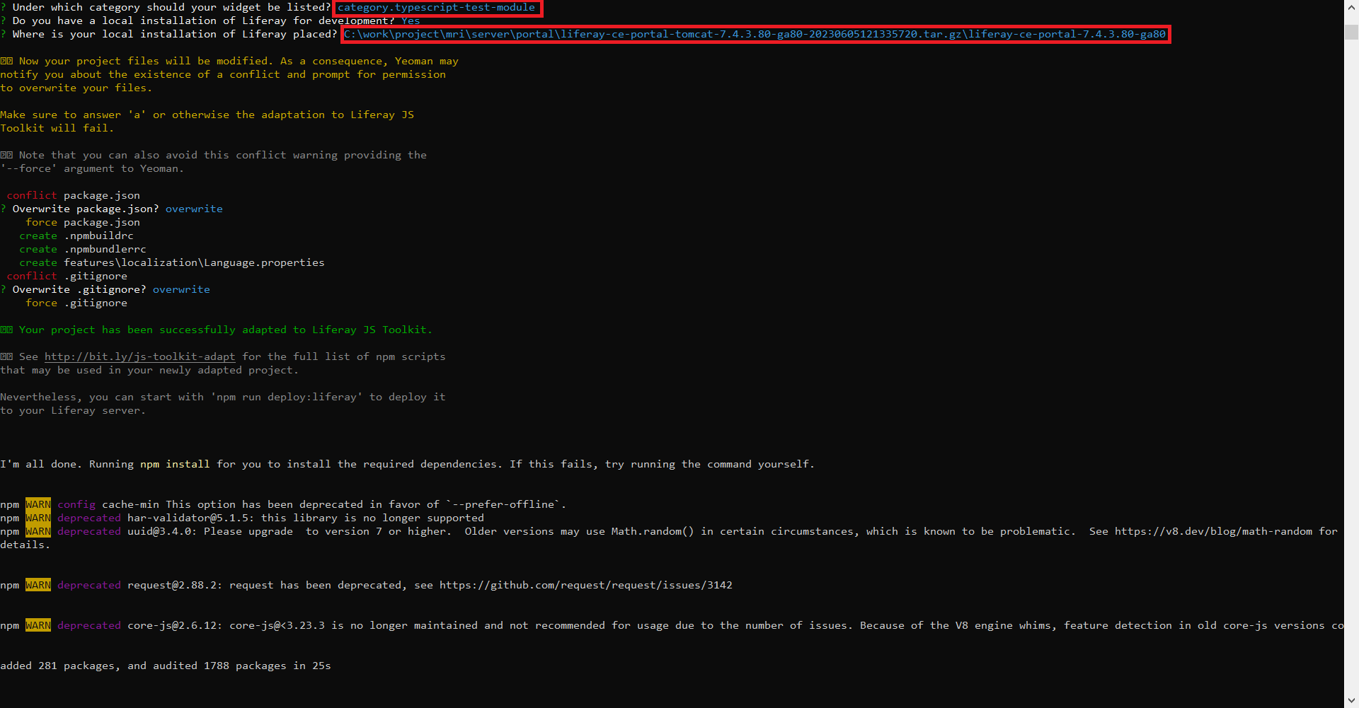Click 'create .npmbundlerrc' line
The width and height of the screenshot is (1359, 708).
(x=83, y=249)
